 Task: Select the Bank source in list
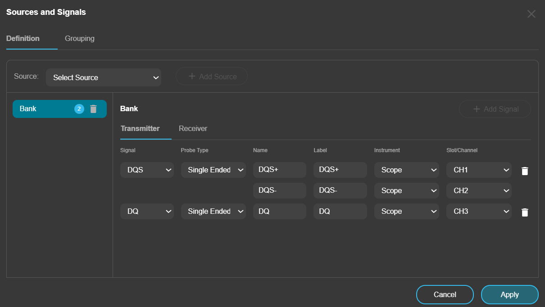click(43, 109)
